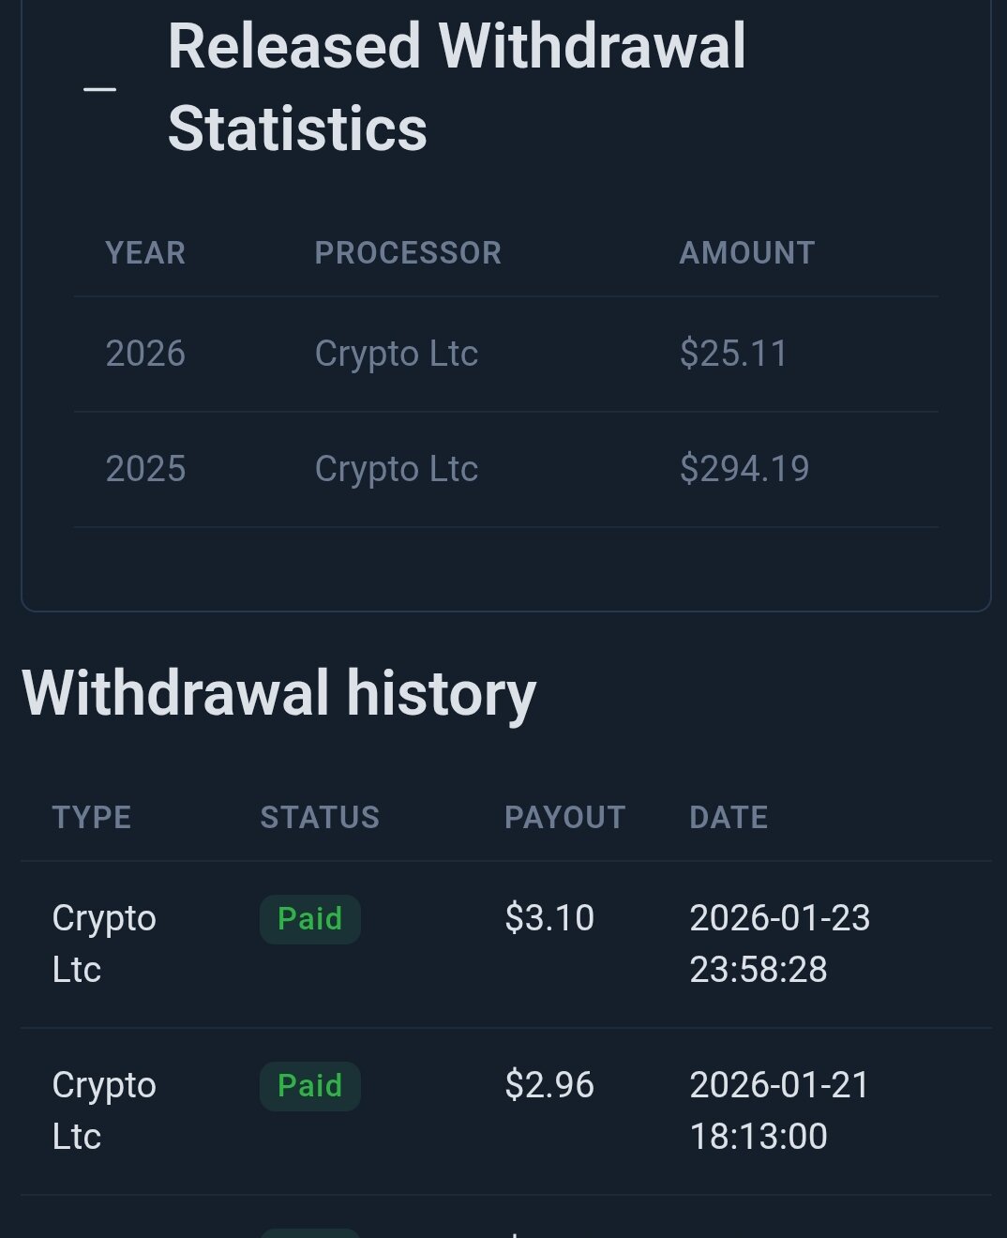Click Crypto Ltc processor for 2026
The image size is (1007, 1238).
tap(396, 354)
